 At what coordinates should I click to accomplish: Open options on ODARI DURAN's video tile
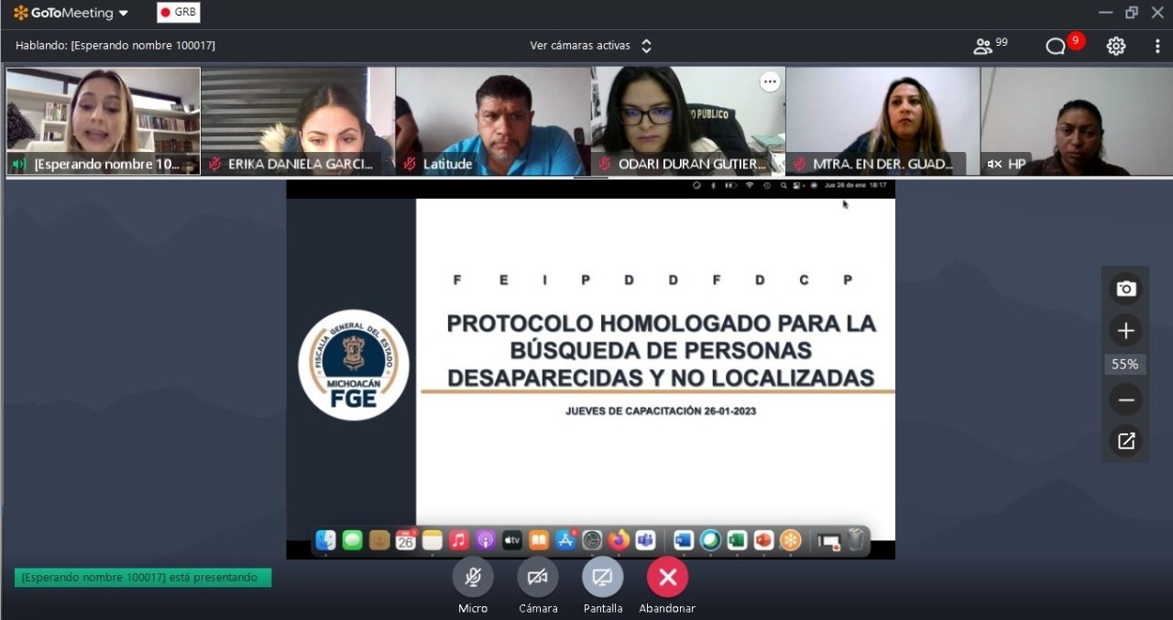770,82
